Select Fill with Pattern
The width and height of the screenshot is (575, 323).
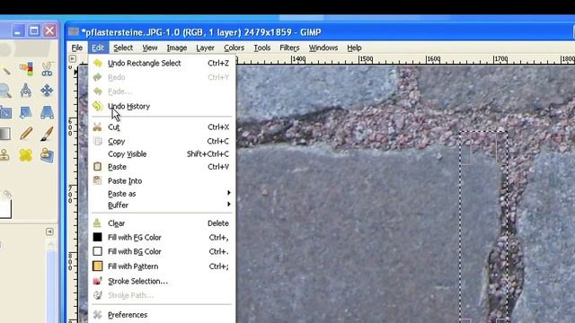point(162,266)
